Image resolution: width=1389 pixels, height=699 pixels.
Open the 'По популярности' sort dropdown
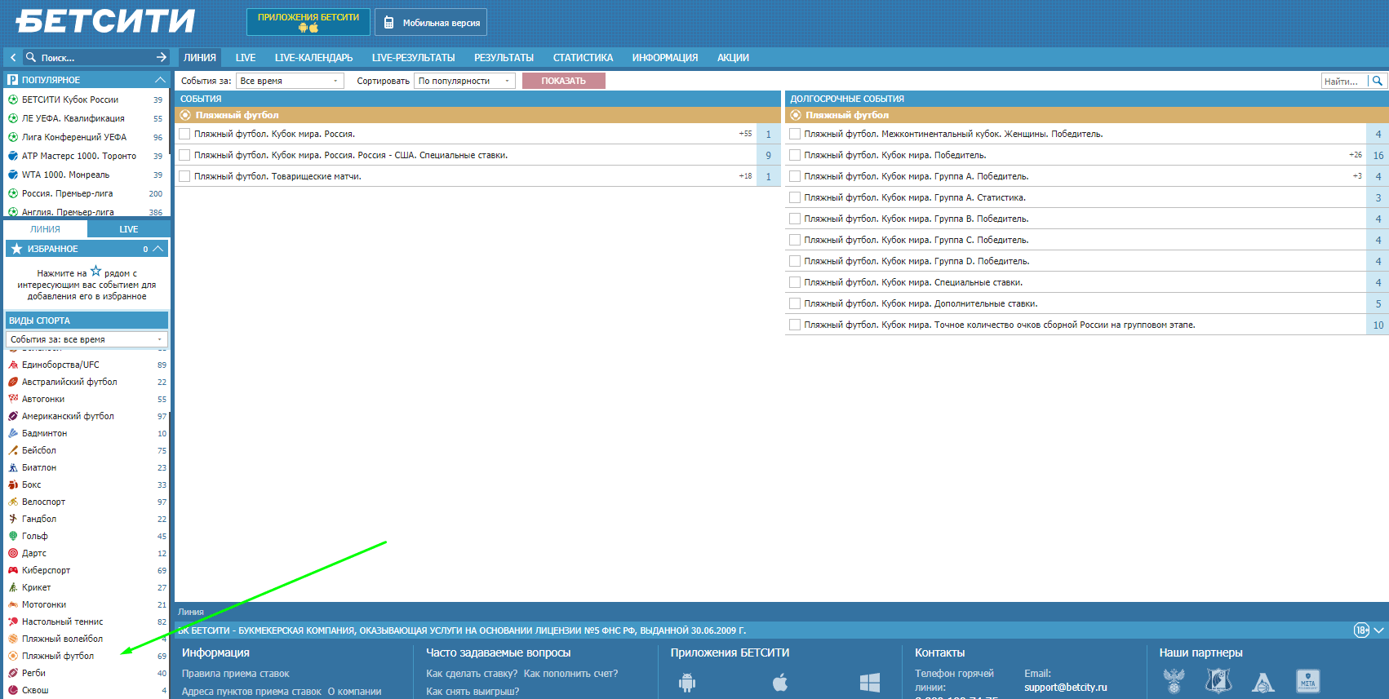(x=464, y=81)
